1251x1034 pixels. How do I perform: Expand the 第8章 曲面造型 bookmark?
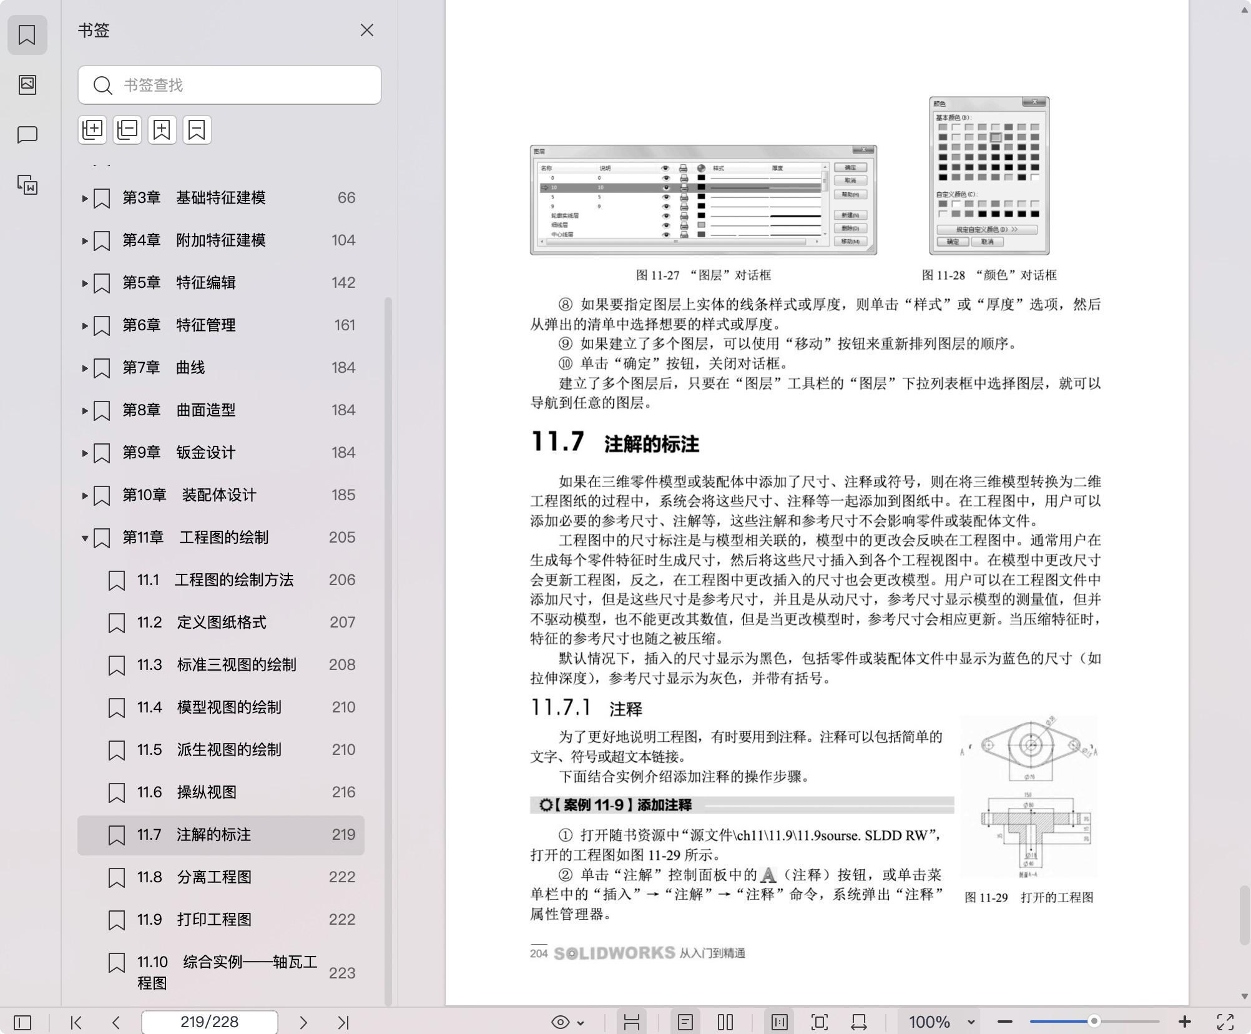tap(85, 411)
